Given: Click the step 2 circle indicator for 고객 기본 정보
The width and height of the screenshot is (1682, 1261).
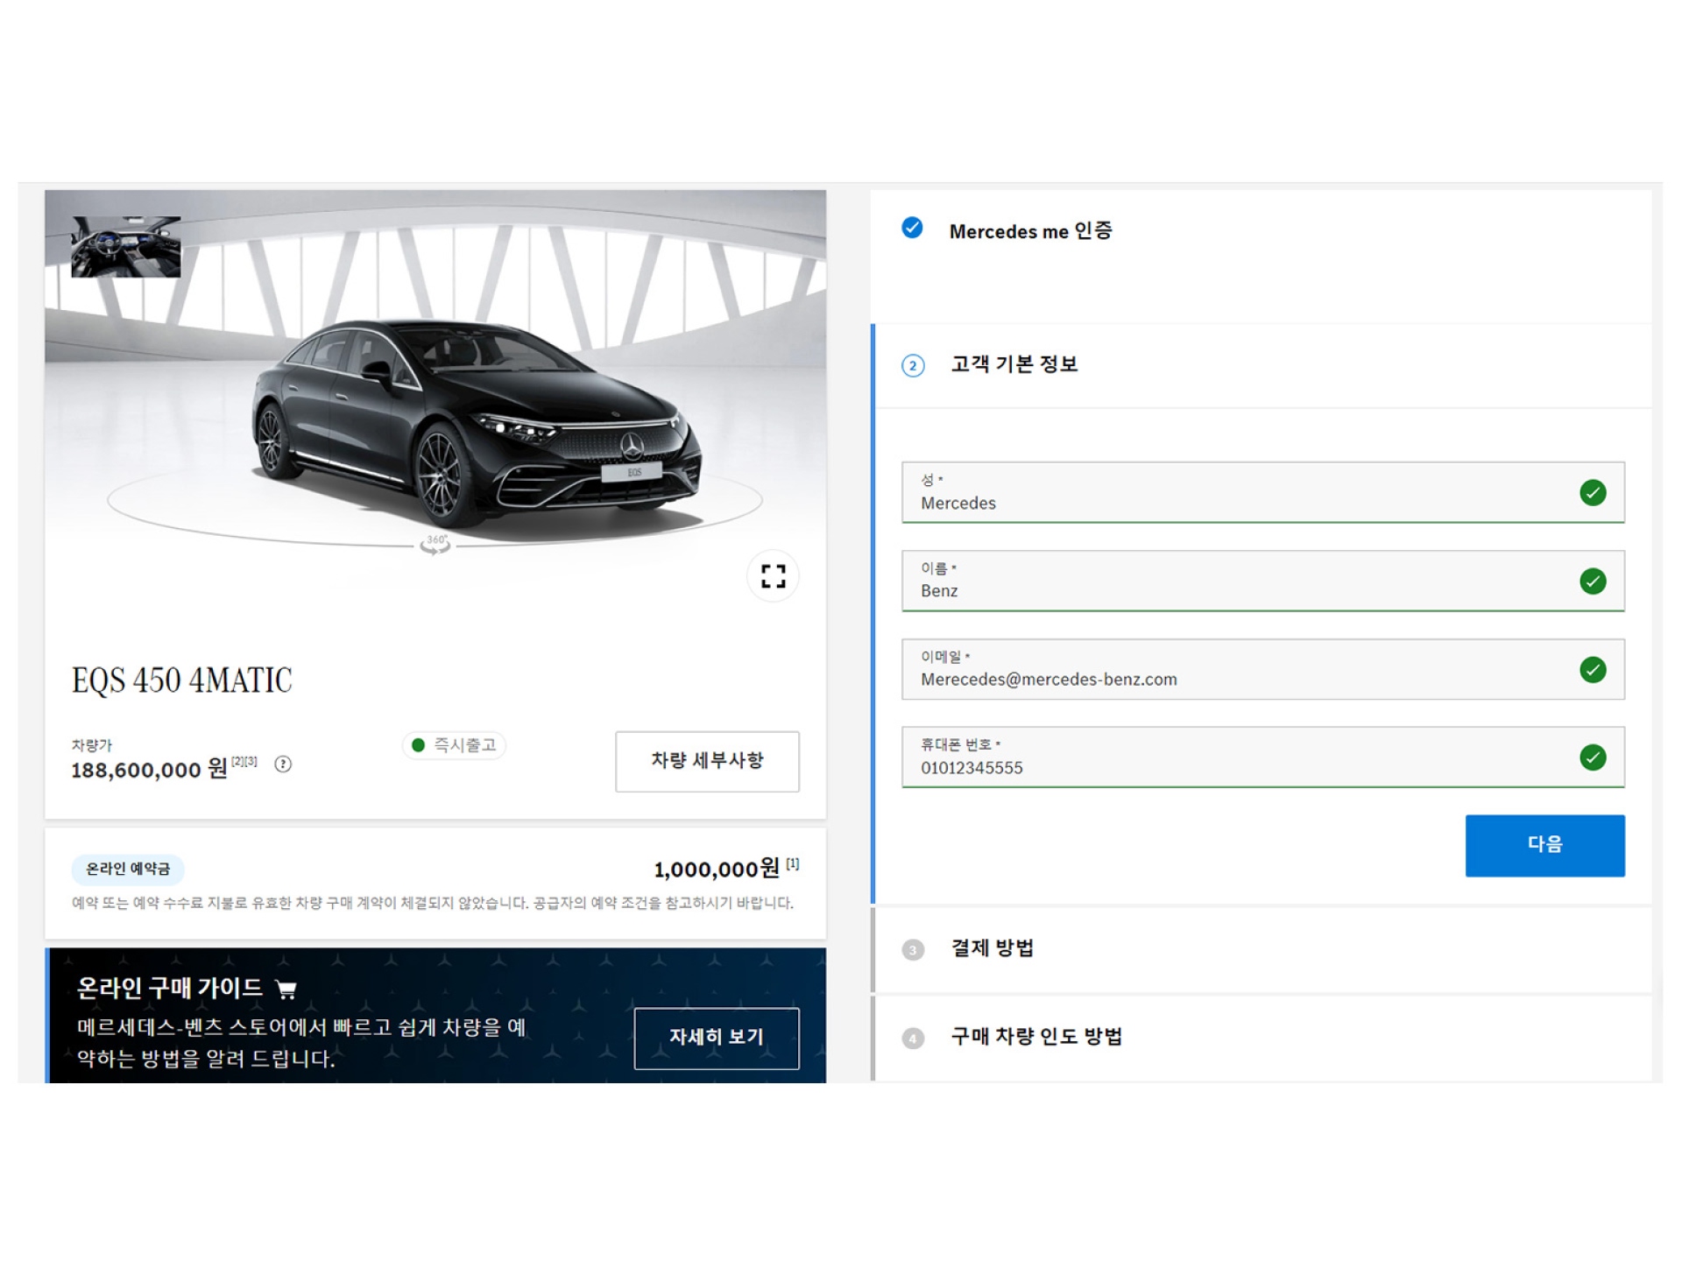Looking at the screenshot, I should [x=914, y=365].
